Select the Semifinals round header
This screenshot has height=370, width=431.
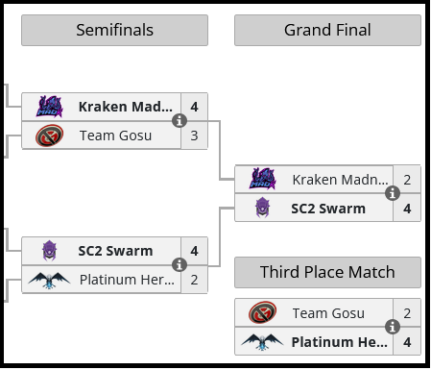pos(114,30)
